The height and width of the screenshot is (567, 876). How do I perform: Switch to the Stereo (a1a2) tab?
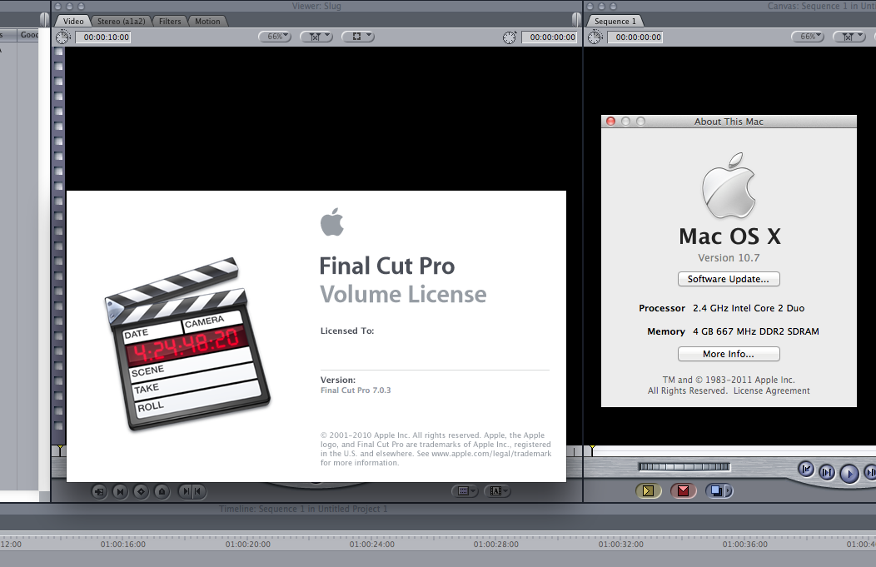tap(121, 21)
